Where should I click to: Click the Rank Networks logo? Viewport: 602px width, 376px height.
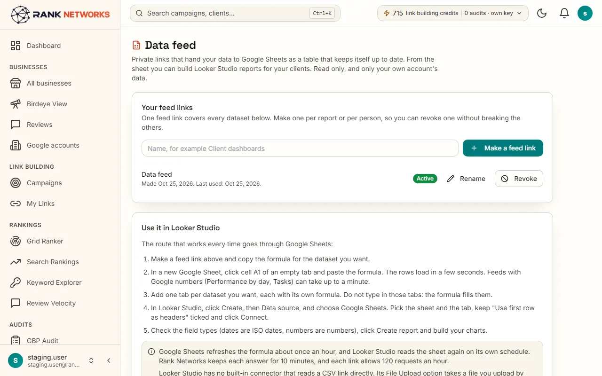60,15
